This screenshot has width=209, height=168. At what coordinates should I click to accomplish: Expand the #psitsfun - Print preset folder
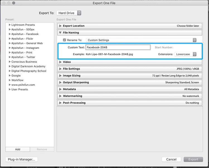(x=9, y=52)
